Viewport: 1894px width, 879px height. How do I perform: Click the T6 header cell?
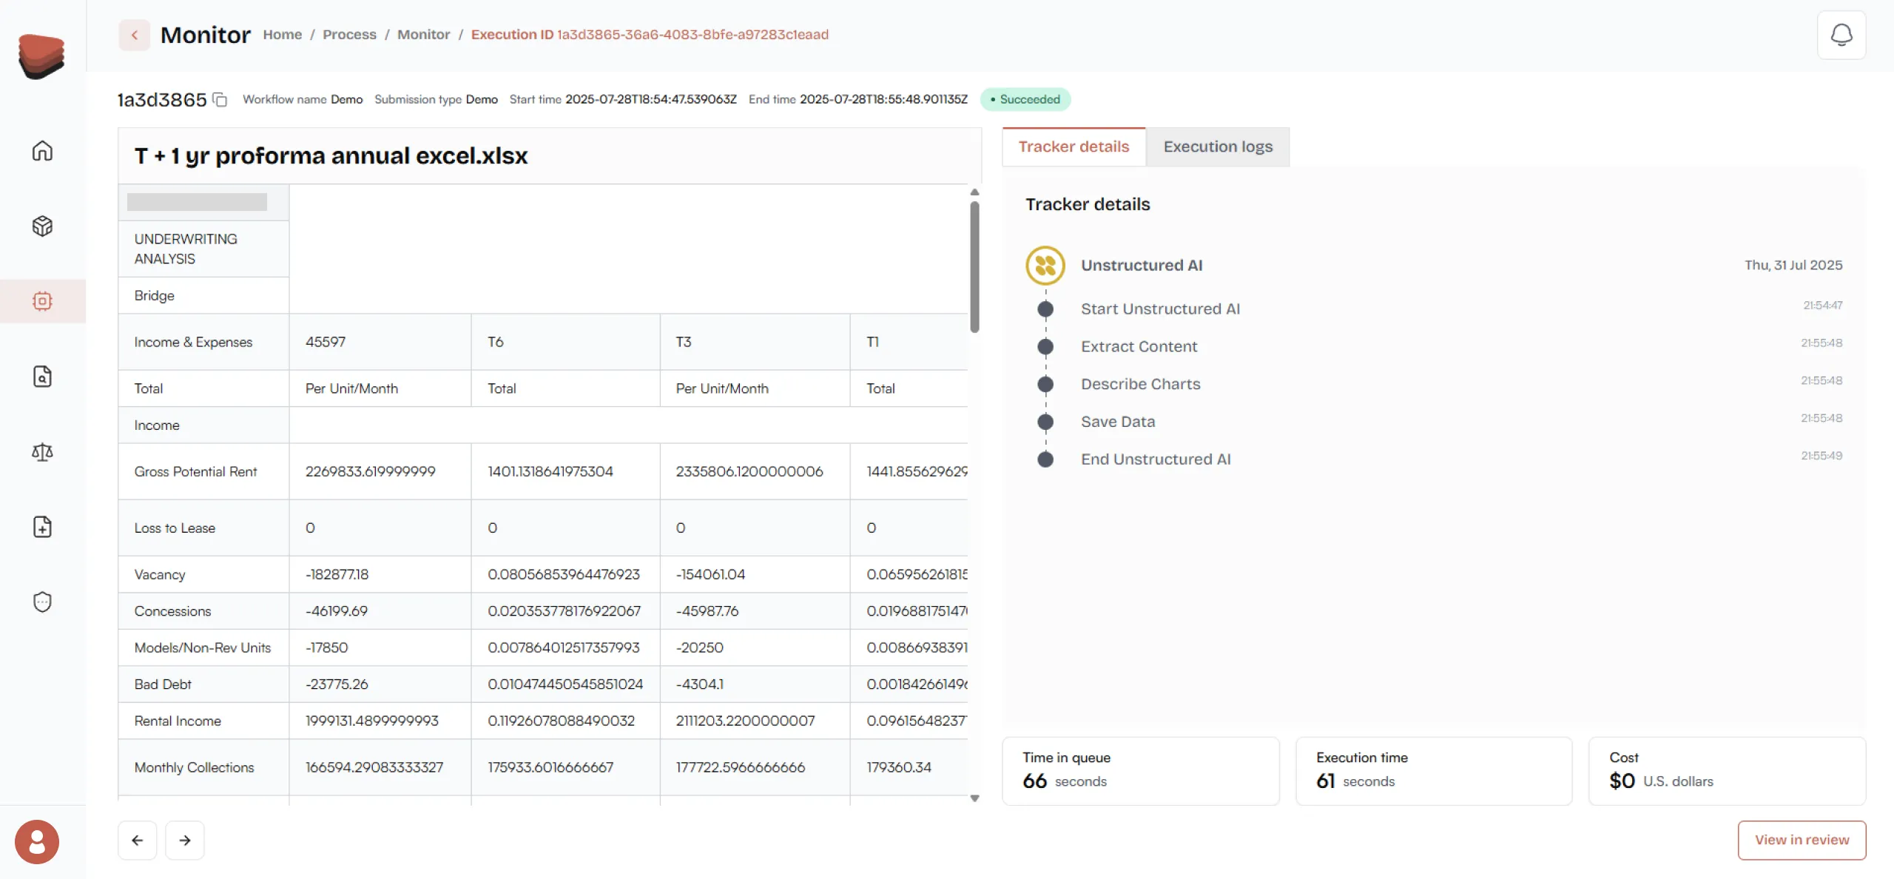(565, 342)
